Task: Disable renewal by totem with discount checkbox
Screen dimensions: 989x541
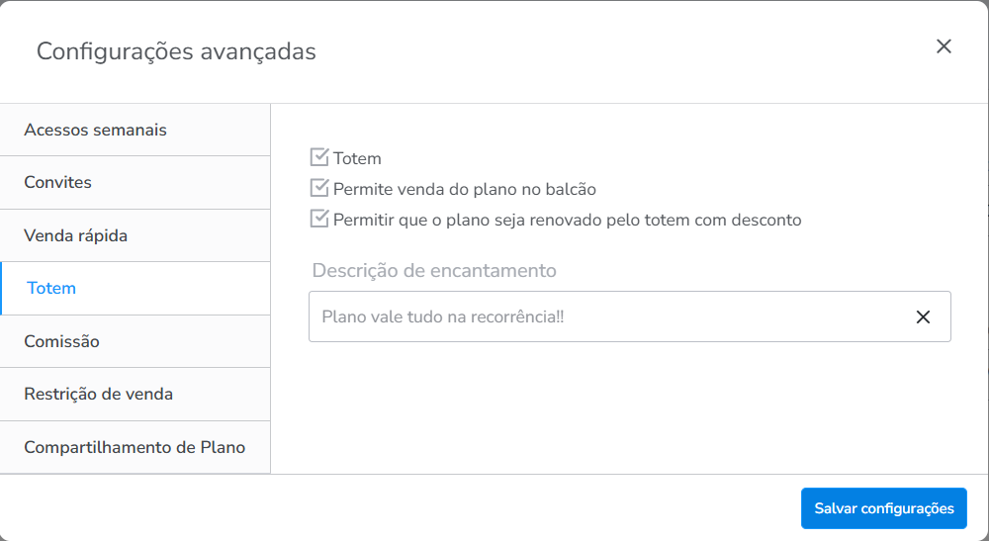Action: coord(319,219)
